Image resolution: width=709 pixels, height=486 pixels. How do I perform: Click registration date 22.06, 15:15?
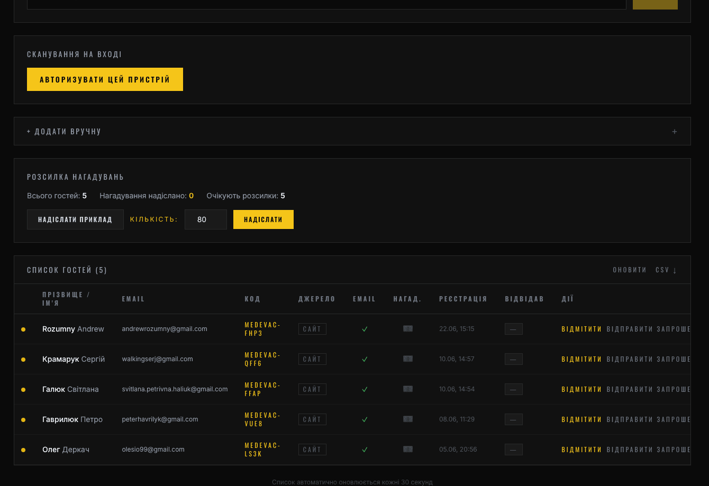click(x=457, y=329)
